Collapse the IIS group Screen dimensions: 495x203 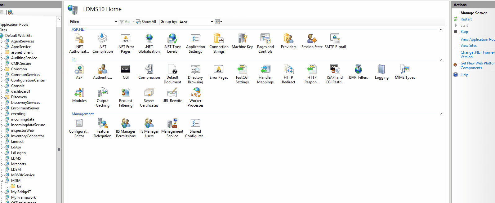coord(441,60)
